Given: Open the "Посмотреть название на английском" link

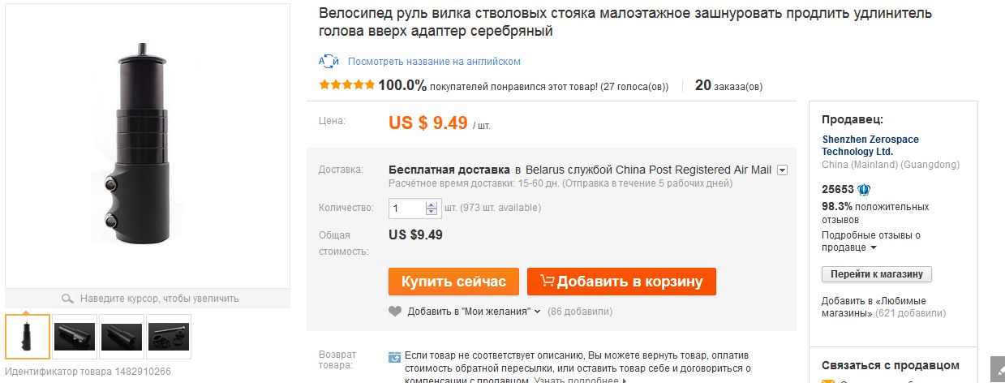Looking at the screenshot, I should tap(434, 62).
